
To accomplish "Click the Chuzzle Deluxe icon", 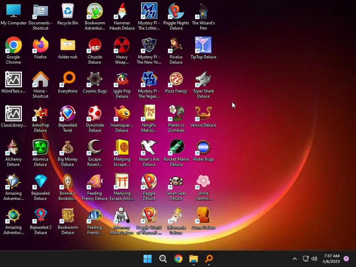I will [x=95, y=45].
